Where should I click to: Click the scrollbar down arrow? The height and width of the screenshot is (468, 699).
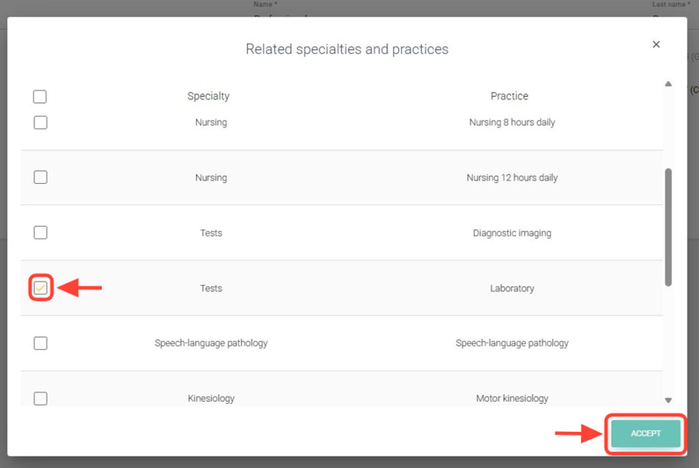(x=668, y=400)
